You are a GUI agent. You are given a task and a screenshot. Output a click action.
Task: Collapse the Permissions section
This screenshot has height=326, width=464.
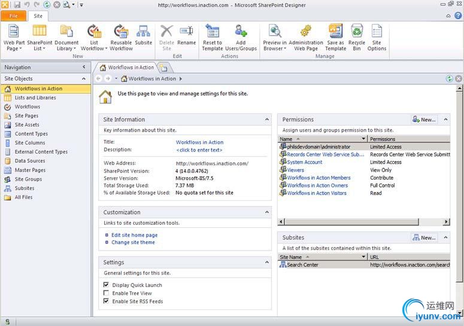pos(445,120)
